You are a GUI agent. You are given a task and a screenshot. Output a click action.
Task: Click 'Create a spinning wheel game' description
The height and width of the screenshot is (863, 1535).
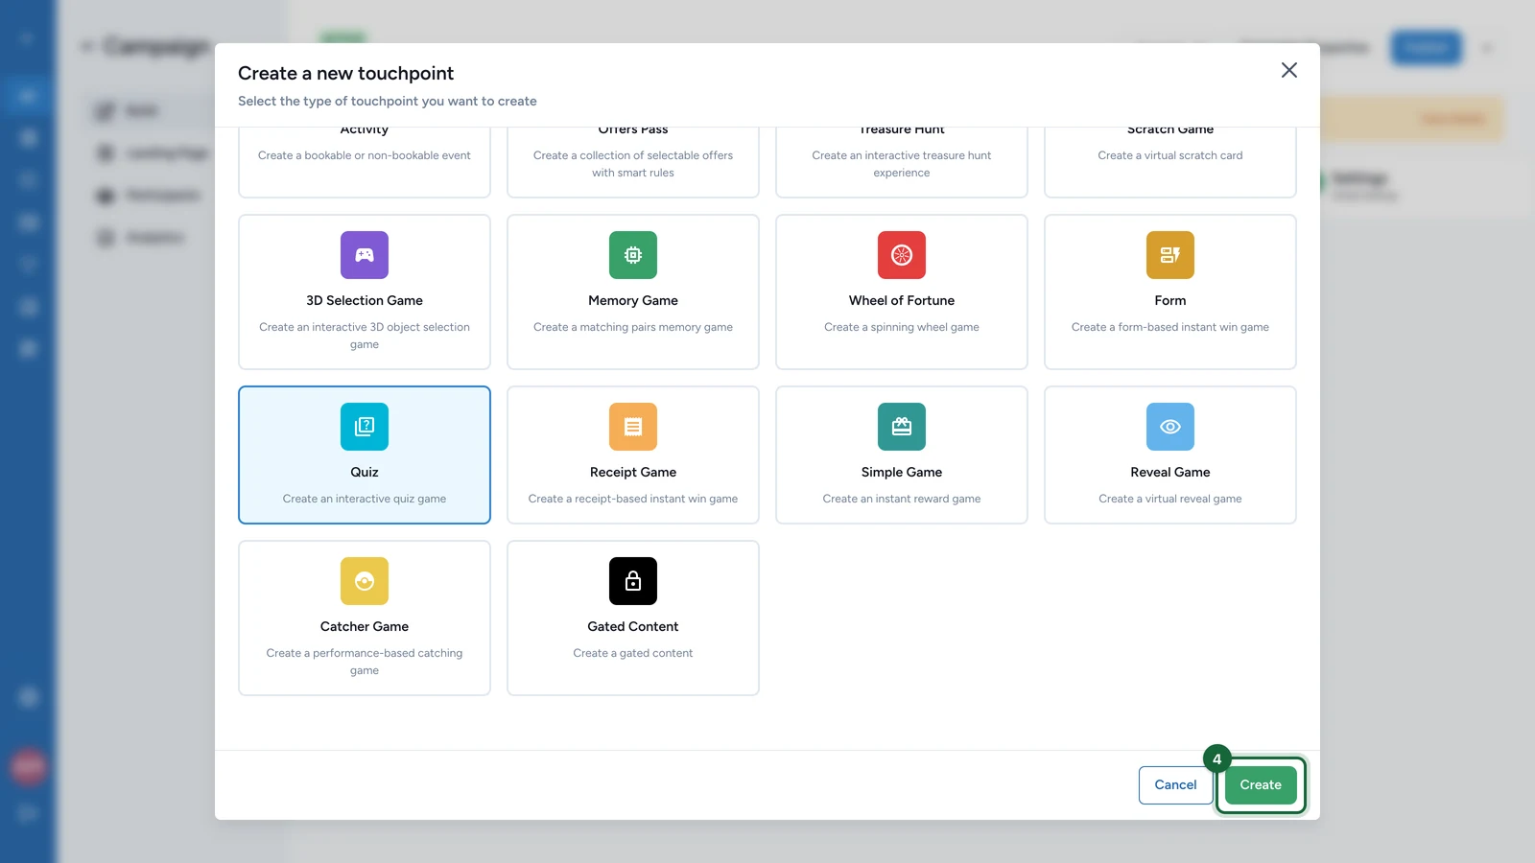coord(902,327)
